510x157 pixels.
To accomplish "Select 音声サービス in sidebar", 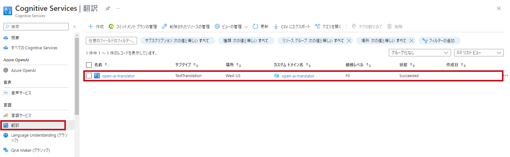I will point(21,93).
